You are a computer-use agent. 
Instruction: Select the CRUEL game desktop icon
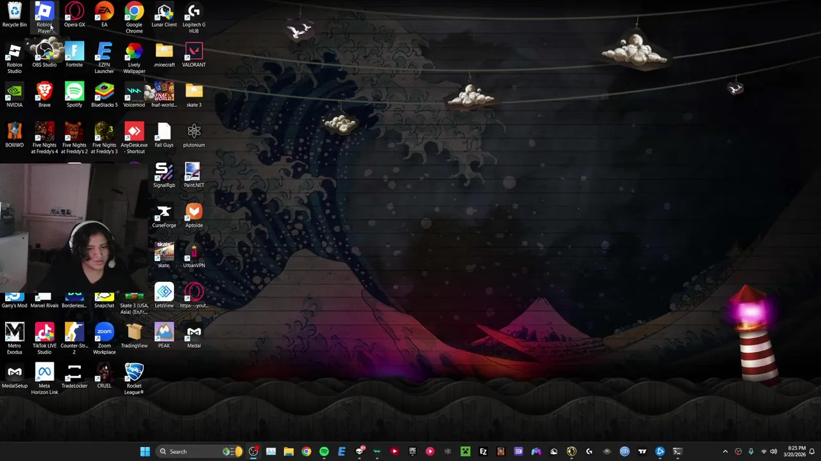[x=104, y=376]
